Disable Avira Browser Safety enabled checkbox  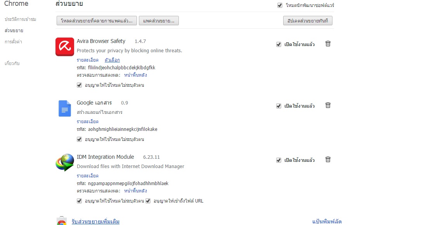(279, 44)
